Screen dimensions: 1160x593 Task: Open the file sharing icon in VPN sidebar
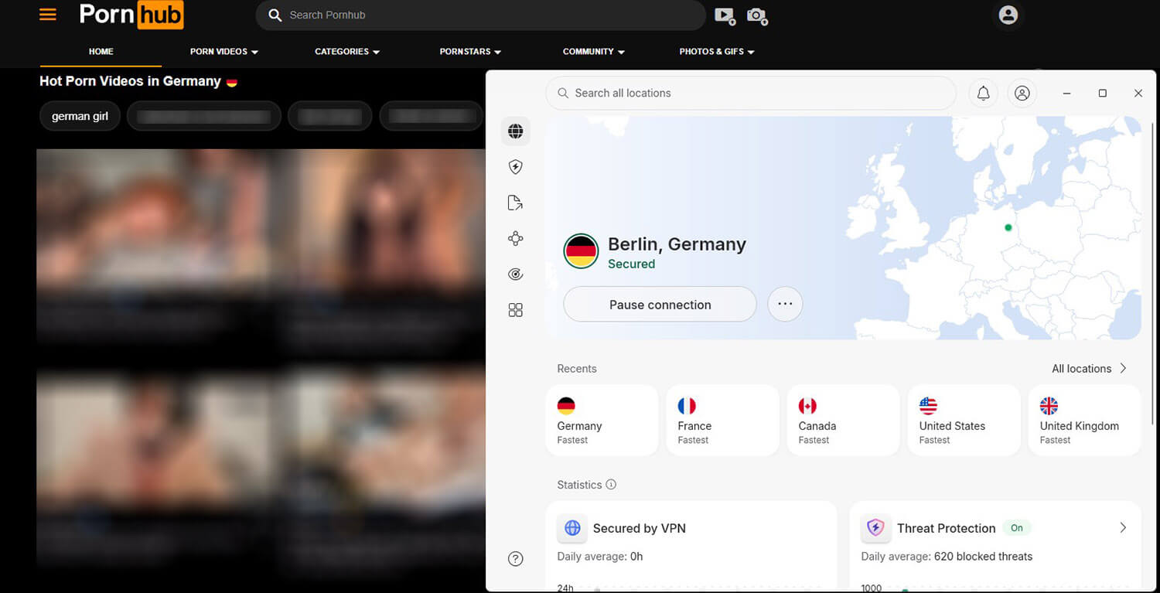click(x=516, y=203)
